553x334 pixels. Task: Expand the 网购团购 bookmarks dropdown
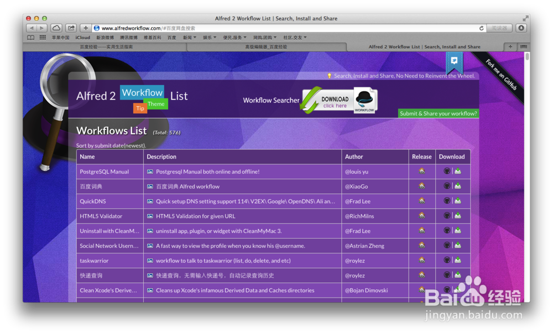264,38
